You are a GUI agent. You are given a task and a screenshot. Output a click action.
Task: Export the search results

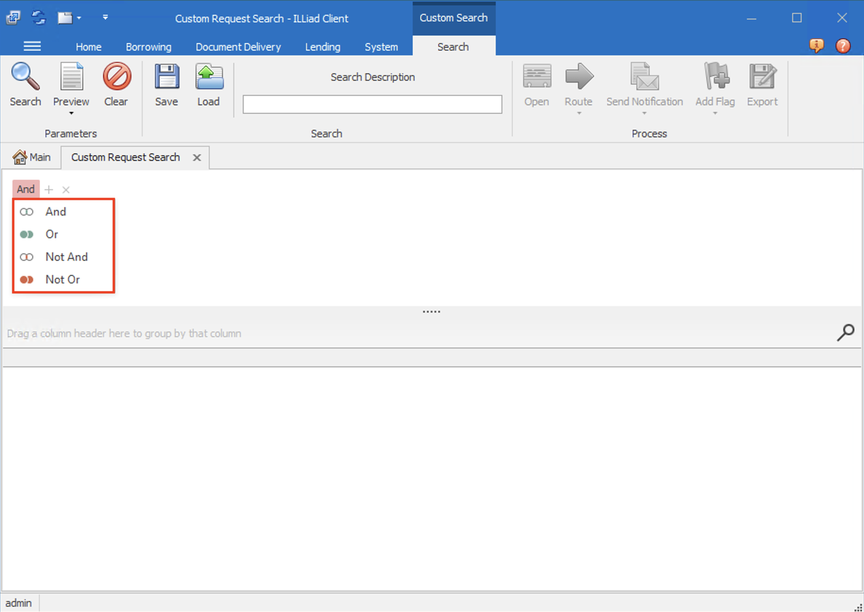tap(762, 85)
